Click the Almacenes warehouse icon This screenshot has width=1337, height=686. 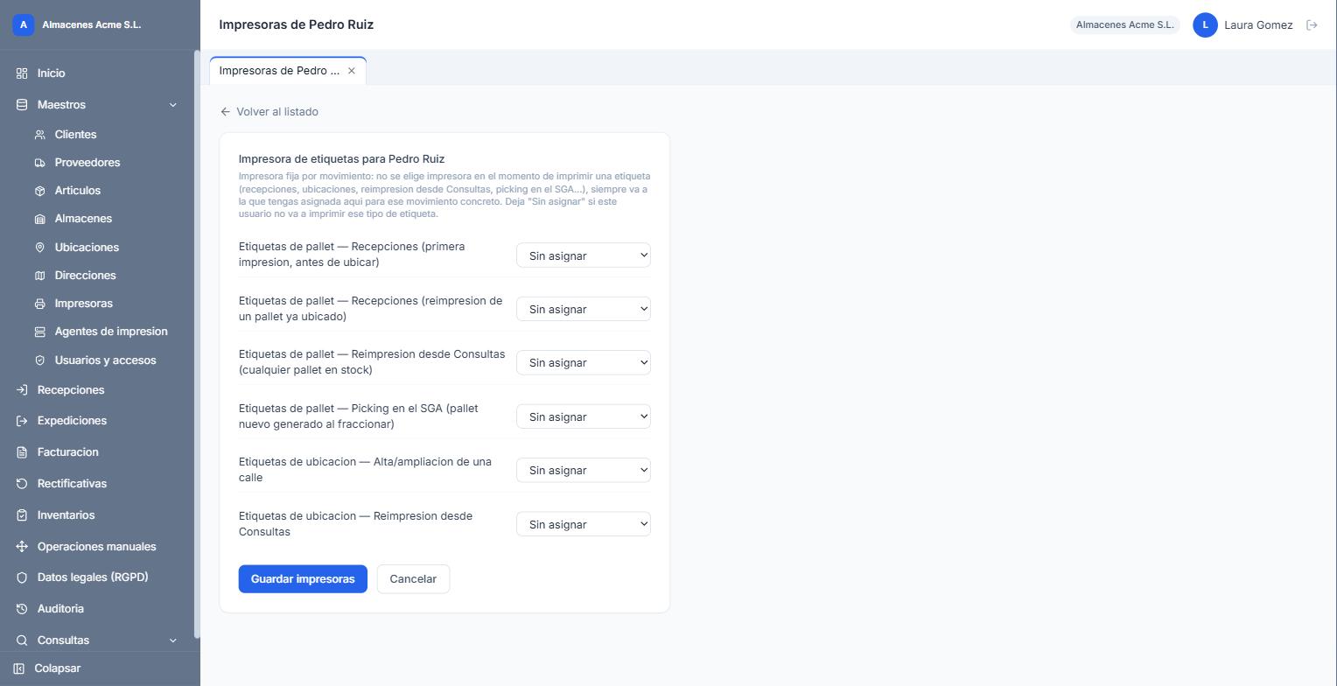39,219
